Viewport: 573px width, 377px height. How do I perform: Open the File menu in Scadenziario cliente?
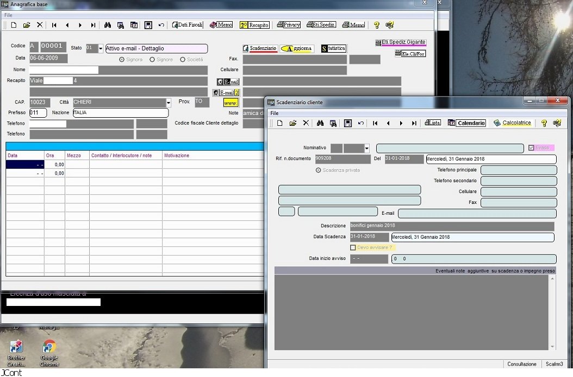coord(275,113)
